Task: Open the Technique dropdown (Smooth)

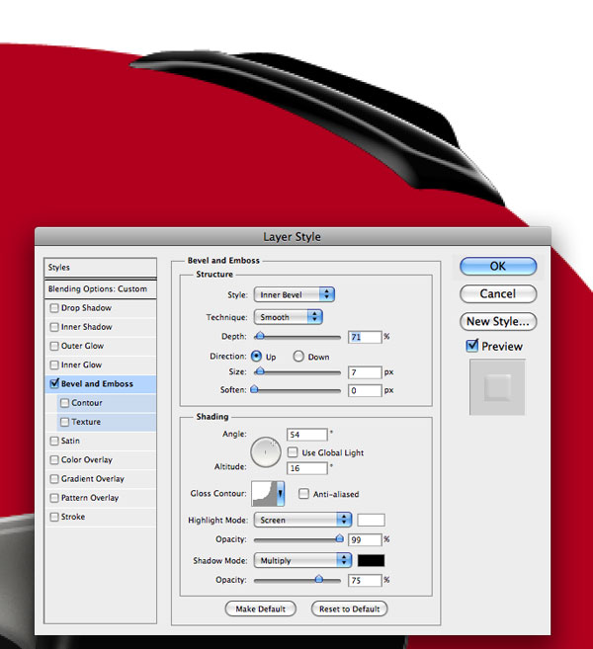Action: coord(289,317)
